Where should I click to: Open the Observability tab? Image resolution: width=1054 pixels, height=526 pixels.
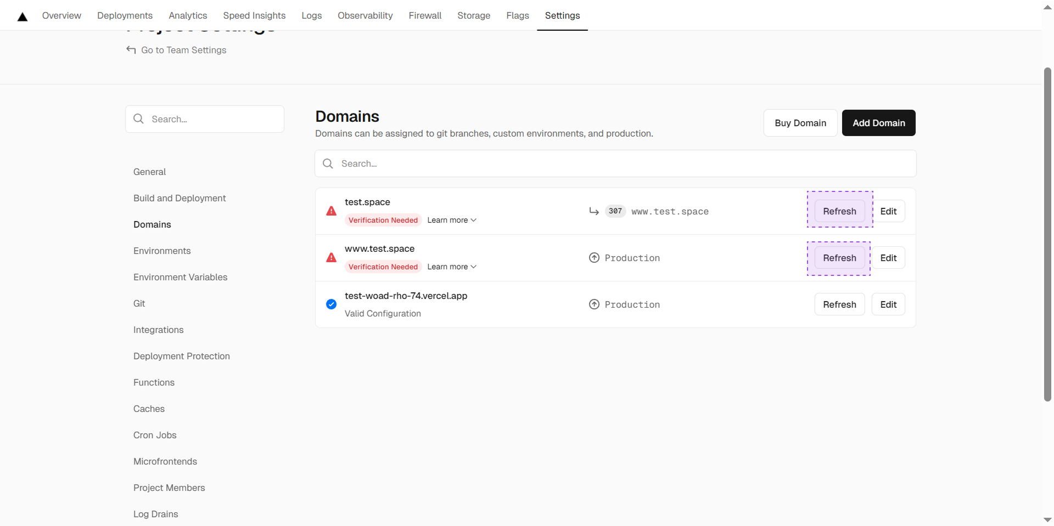(365, 15)
